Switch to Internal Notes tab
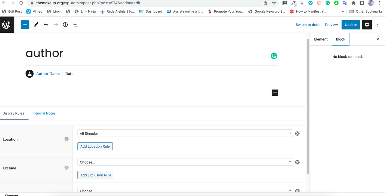385x196 pixels. 44,113
